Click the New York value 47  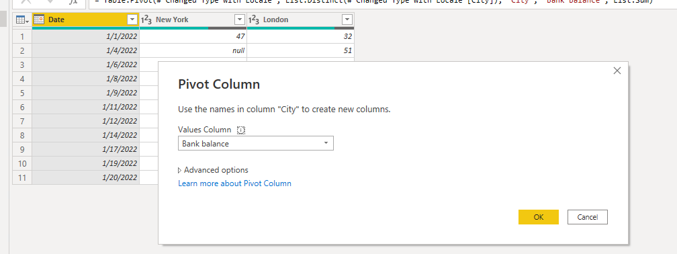pyautogui.click(x=193, y=37)
